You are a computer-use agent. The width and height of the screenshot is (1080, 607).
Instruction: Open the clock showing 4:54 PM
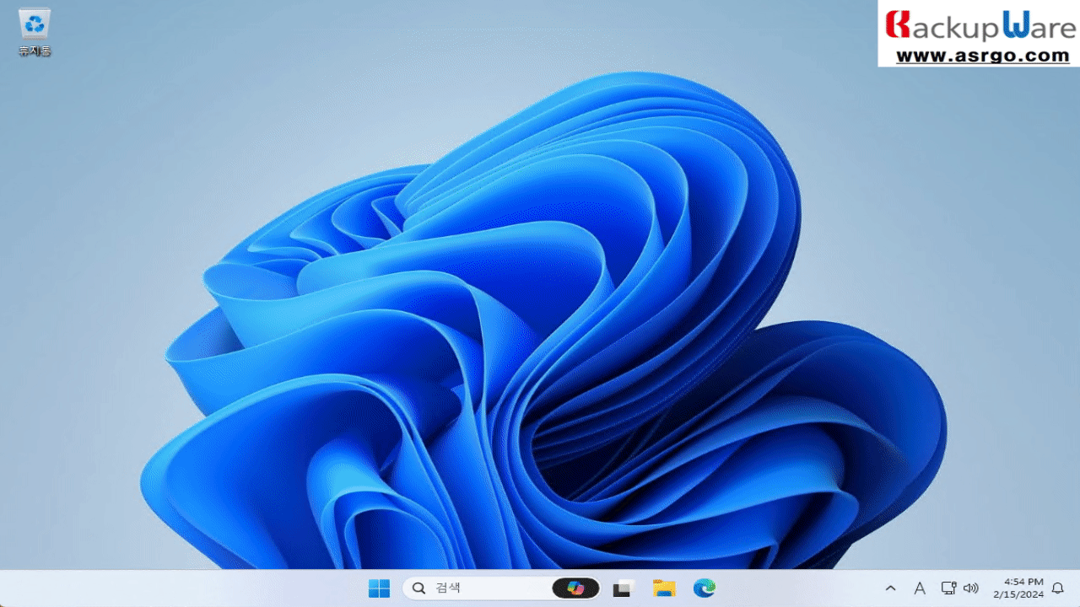click(x=1018, y=588)
